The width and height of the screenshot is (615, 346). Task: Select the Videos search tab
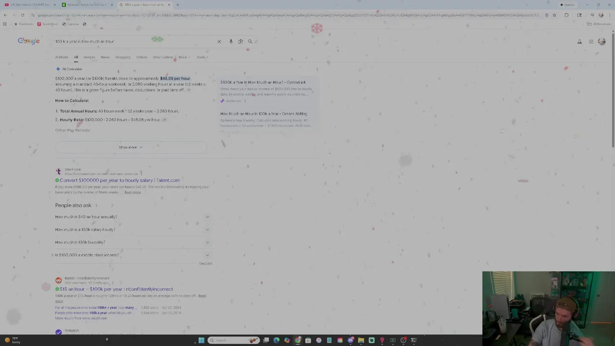coord(141,57)
